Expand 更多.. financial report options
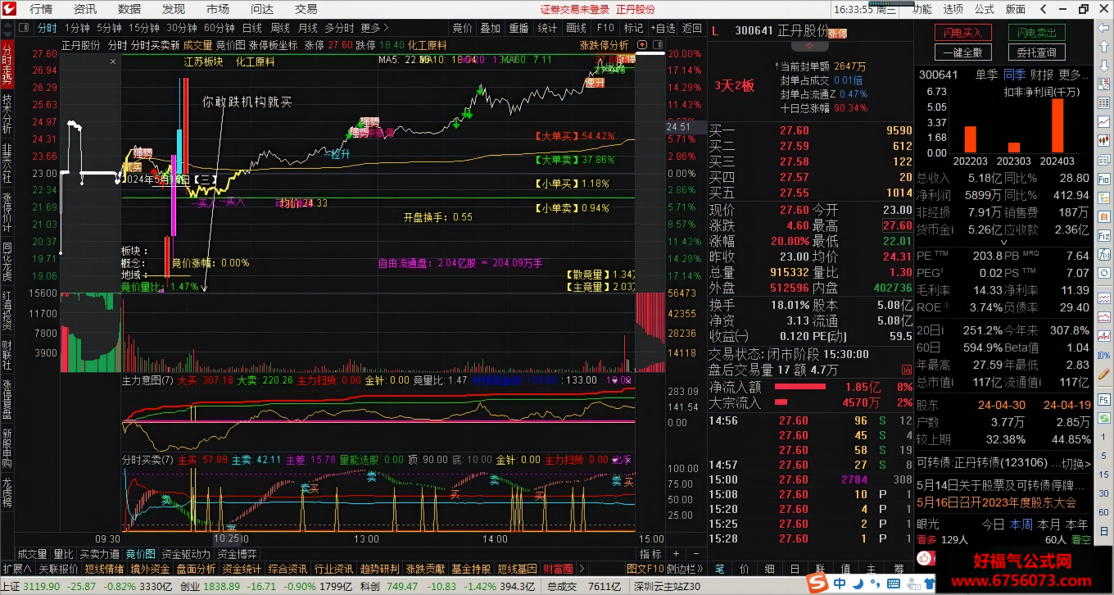 (1073, 75)
